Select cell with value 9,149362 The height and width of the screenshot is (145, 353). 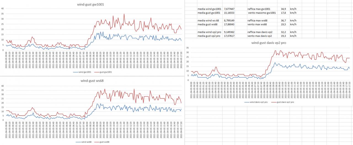click(x=229, y=32)
